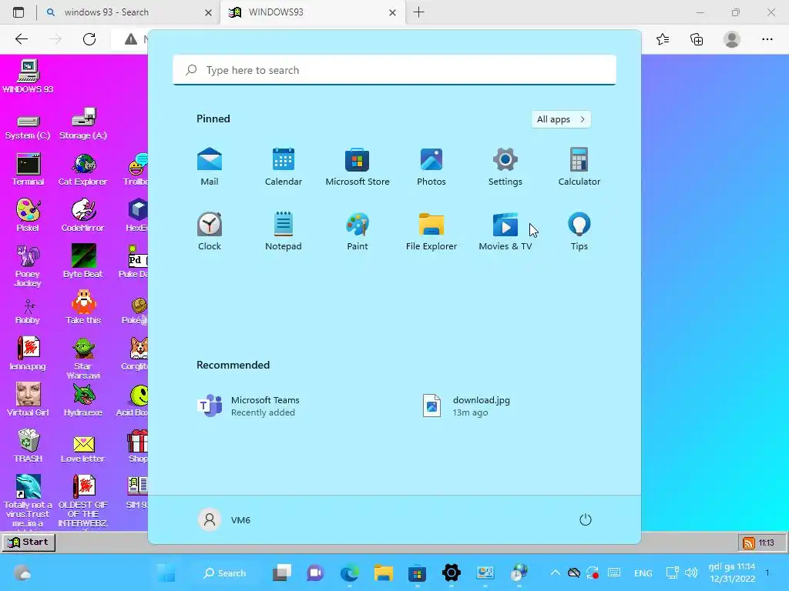Open the Paint app
The width and height of the screenshot is (789, 591).
click(358, 231)
